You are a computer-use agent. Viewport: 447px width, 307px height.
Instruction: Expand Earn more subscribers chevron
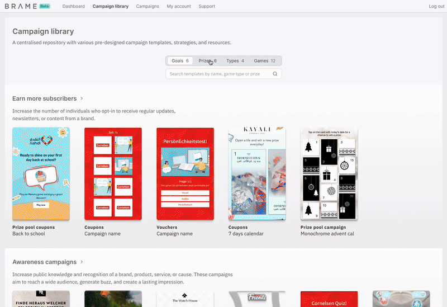82,98
